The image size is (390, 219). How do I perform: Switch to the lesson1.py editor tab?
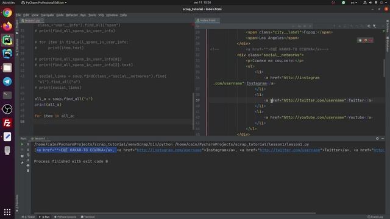(31, 21)
